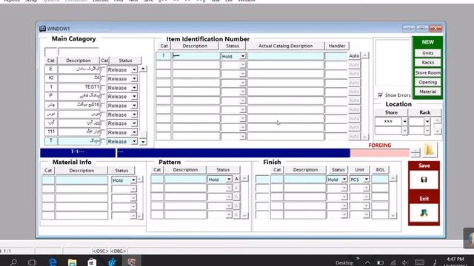The image size is (474, 266).
Task: Click the keyboard tray icon
Action: (x=420, y=263)
